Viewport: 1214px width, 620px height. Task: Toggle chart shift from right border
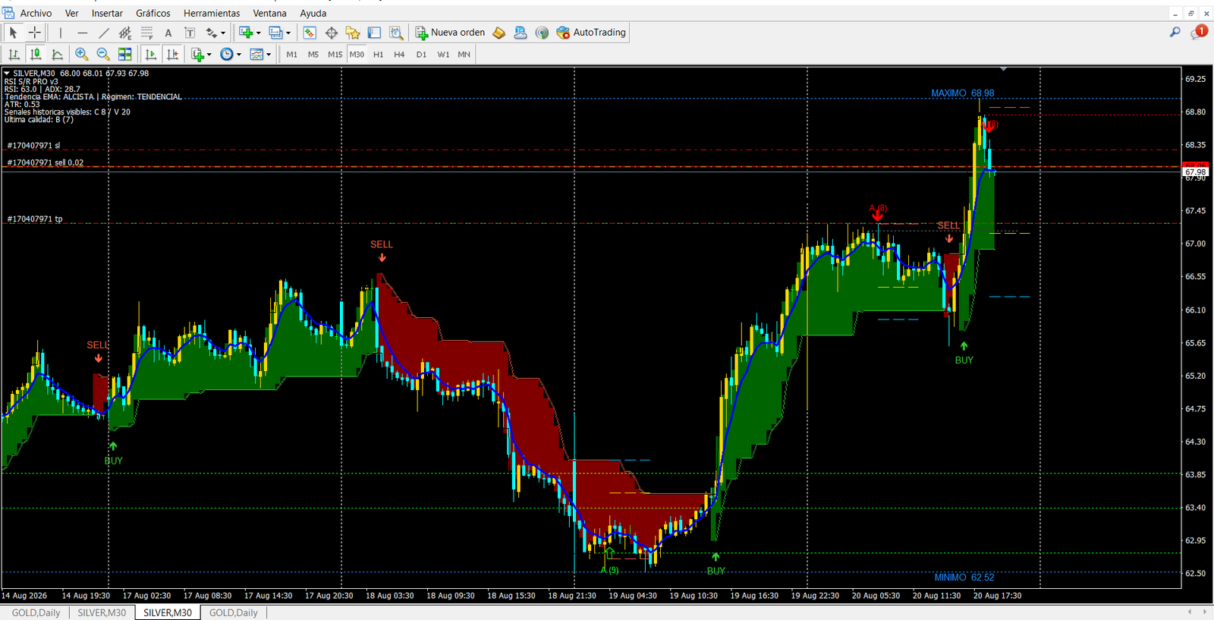click(x=173, y=54)
